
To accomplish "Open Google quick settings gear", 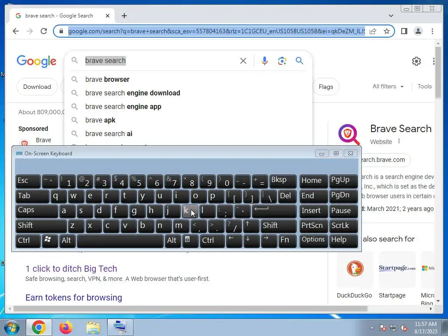I will [x=416, y=61].
